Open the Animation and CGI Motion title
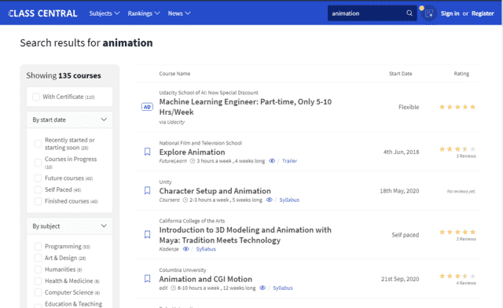Viewport: 503px width, 308px height. click(x=206, y=279)
